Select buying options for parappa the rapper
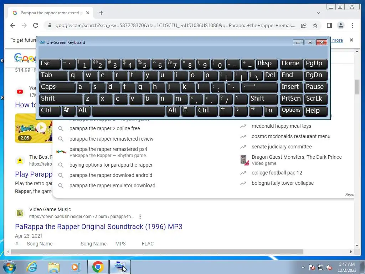 point(111,165)
